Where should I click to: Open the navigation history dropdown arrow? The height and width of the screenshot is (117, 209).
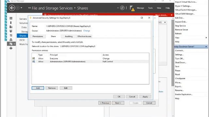(x=21, y=8)
